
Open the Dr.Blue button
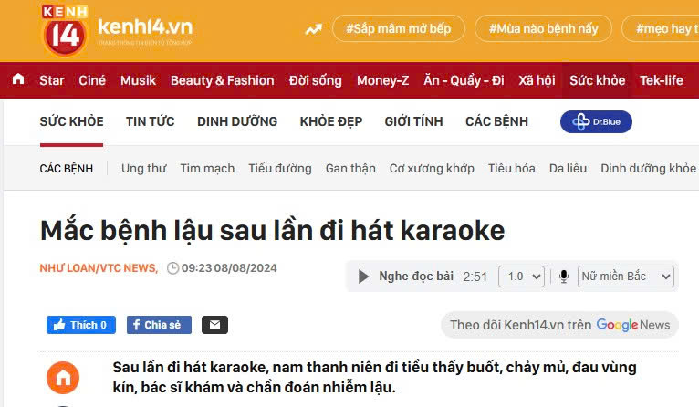(x=596, y=121)
